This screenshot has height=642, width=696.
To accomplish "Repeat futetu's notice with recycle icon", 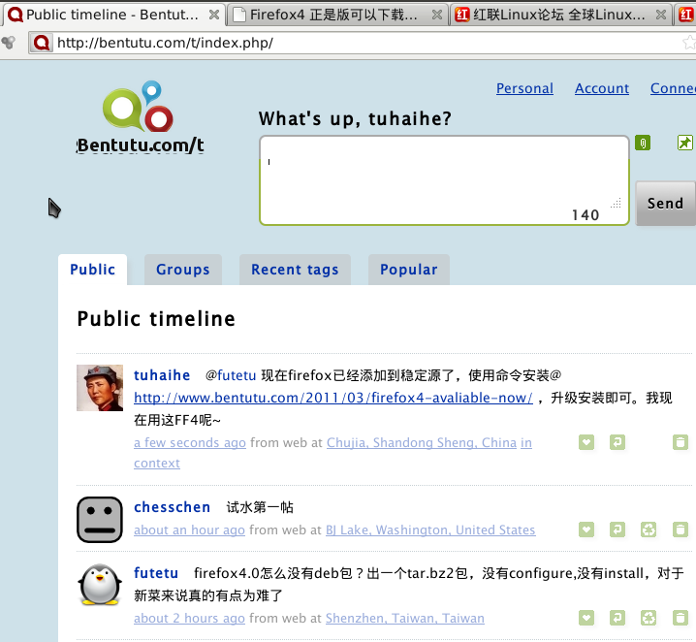I will pyautogui.click(x=649, y=618).
